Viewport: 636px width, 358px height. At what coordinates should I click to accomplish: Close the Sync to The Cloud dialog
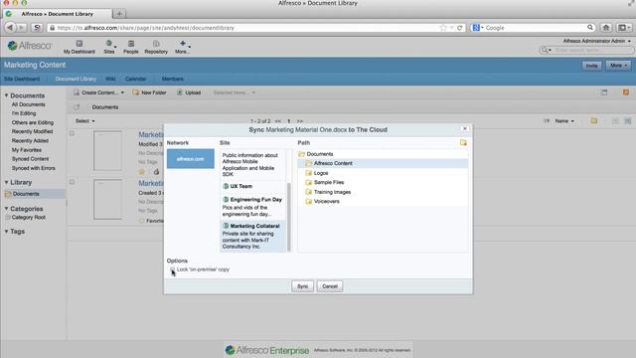pyautogui.click(x=465, y=128)
